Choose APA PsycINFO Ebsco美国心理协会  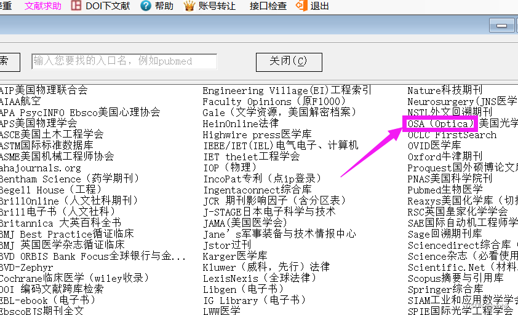tap(80, 112)
